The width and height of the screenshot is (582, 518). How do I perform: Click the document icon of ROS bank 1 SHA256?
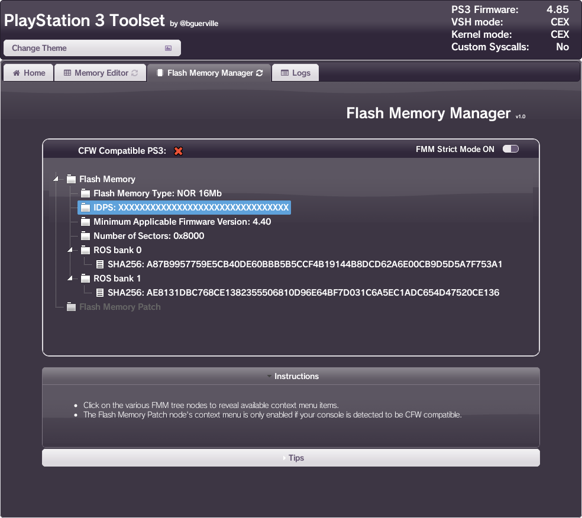[x=100, y=293]
